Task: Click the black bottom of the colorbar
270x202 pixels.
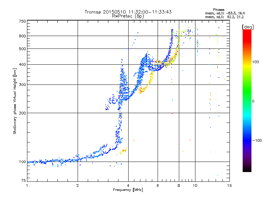Action: tap(247, 169)
